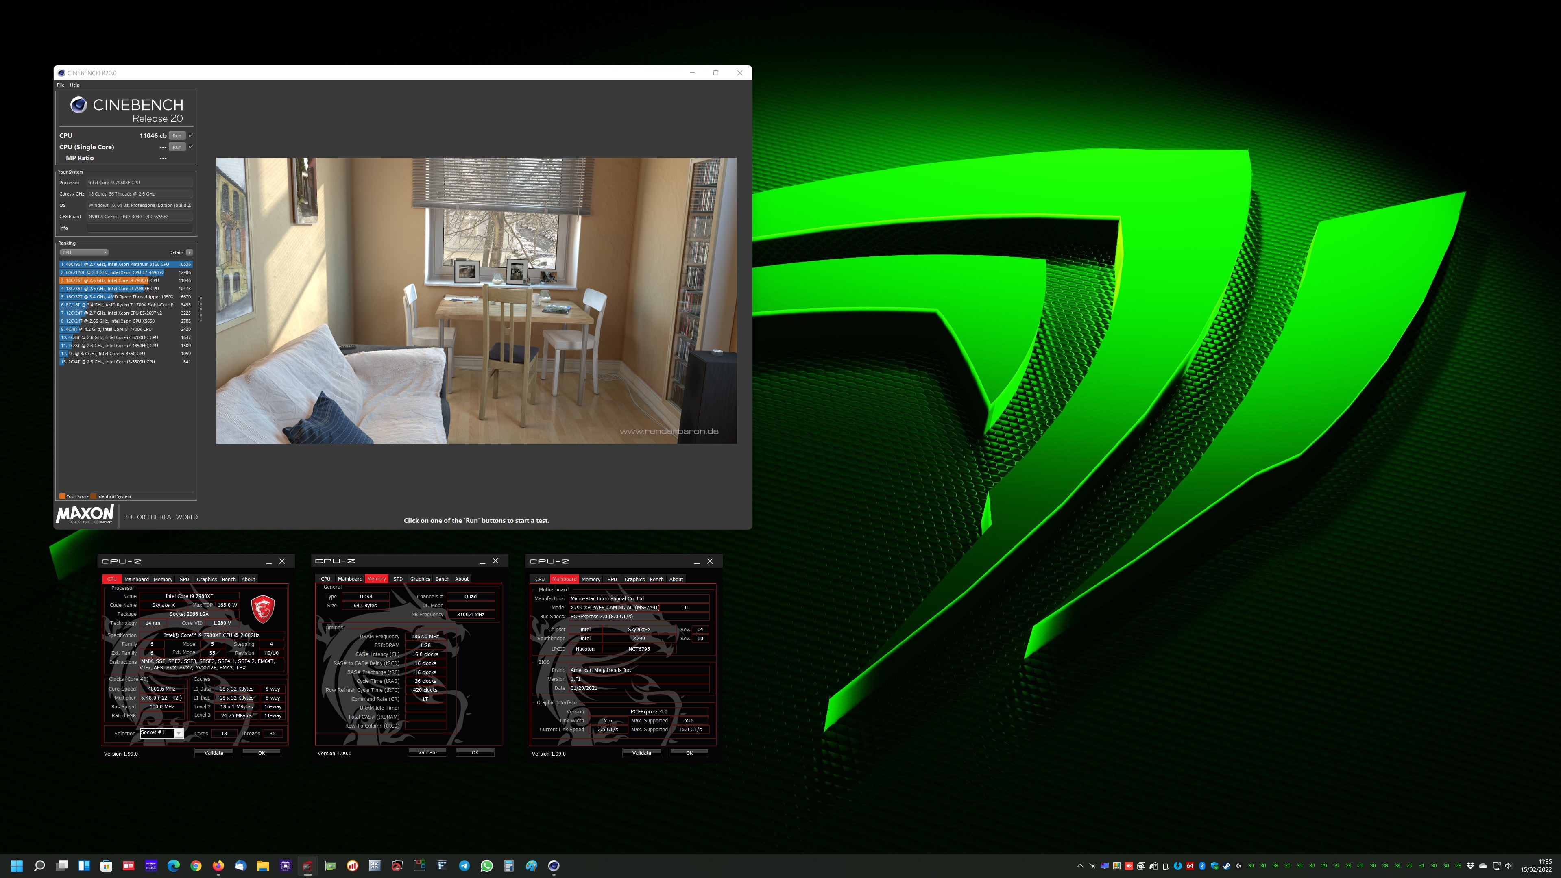The width and height of the screenshot is (1561, 878).
Task: Open the volume control in the tray
Action: [x=1508, y=866]
